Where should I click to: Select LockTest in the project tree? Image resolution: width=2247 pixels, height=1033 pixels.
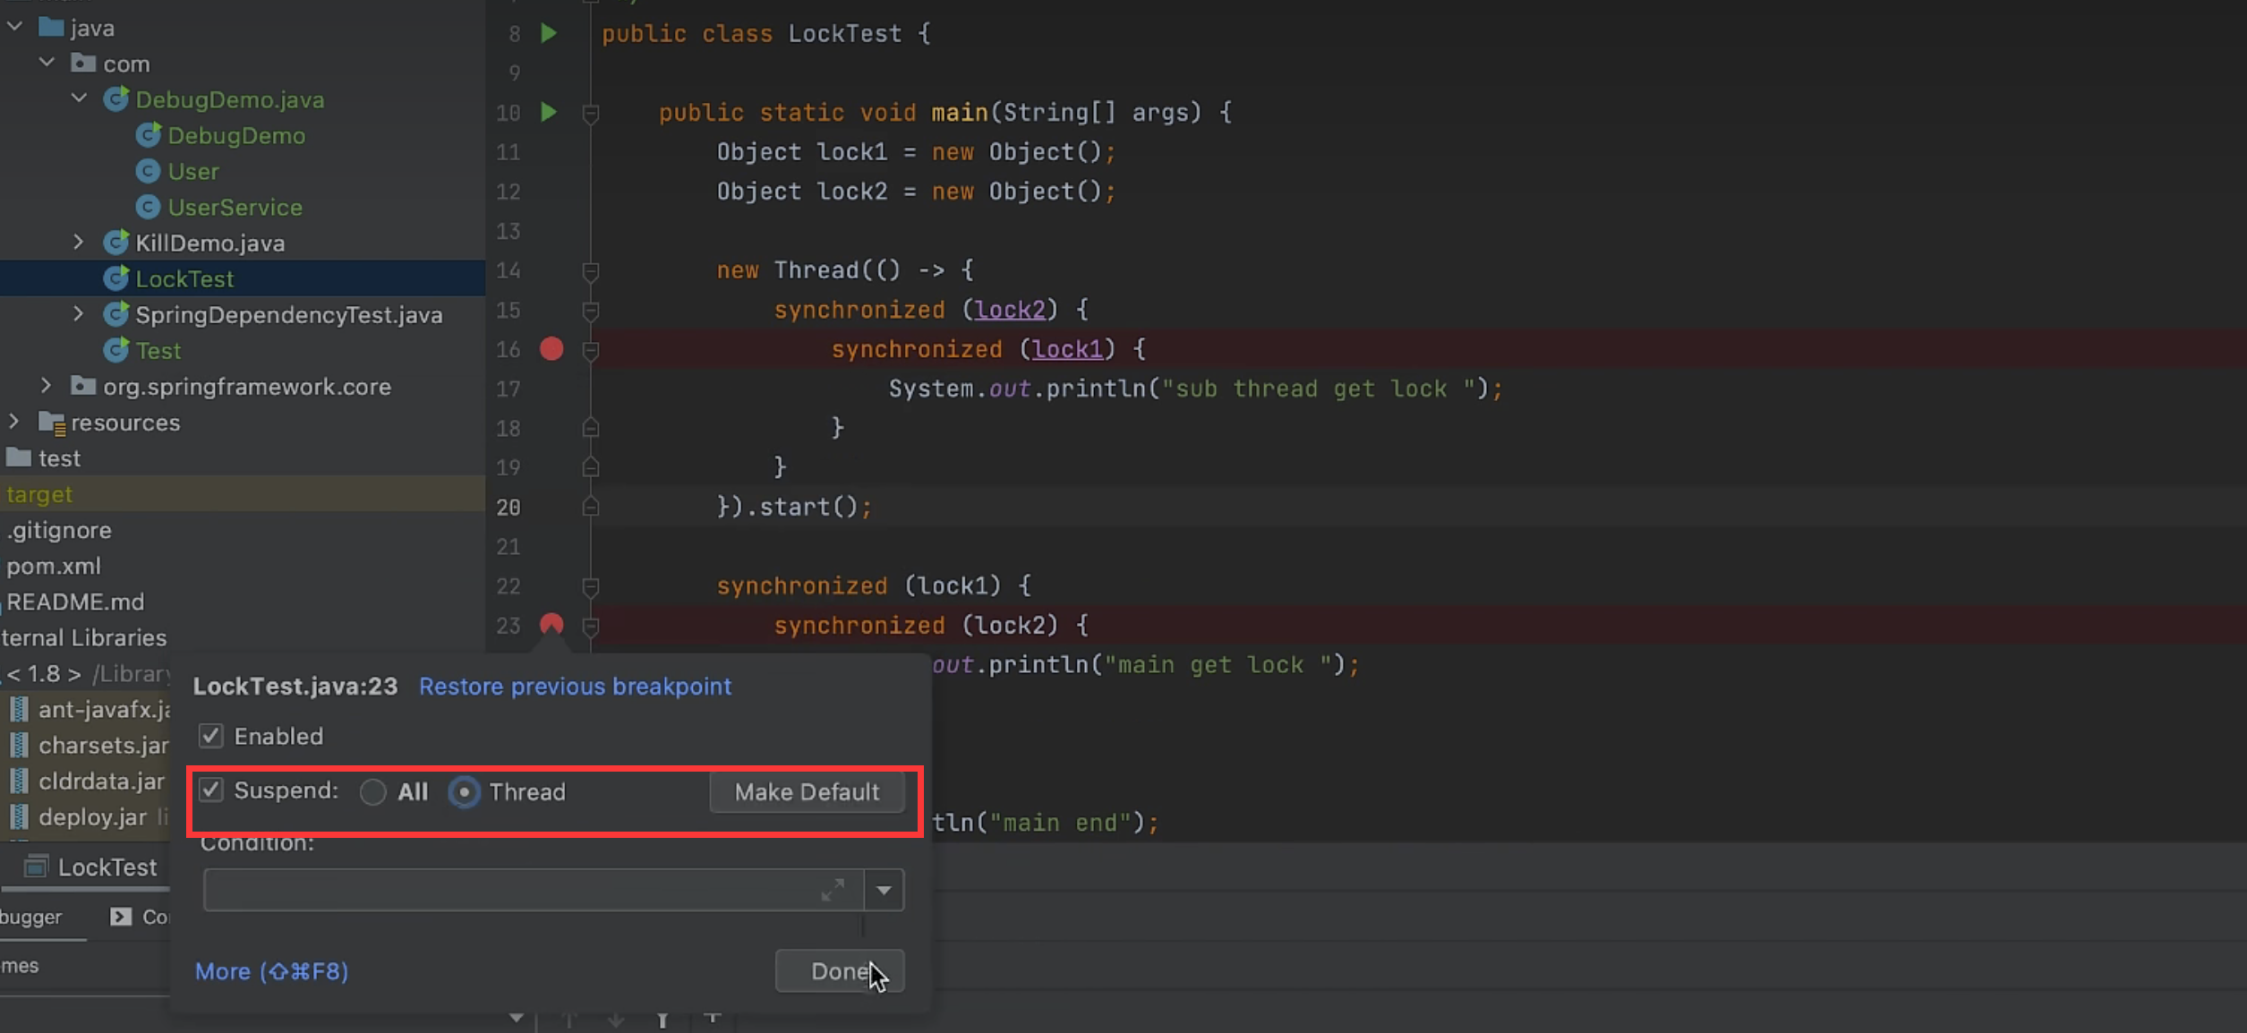(184, 279)
